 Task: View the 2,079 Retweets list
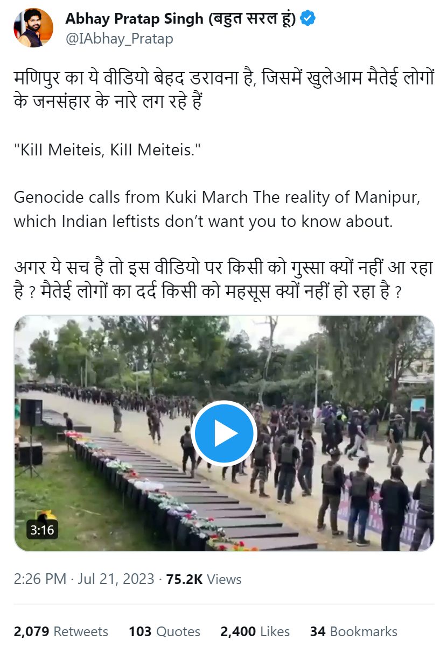click(x=61, y=631)
